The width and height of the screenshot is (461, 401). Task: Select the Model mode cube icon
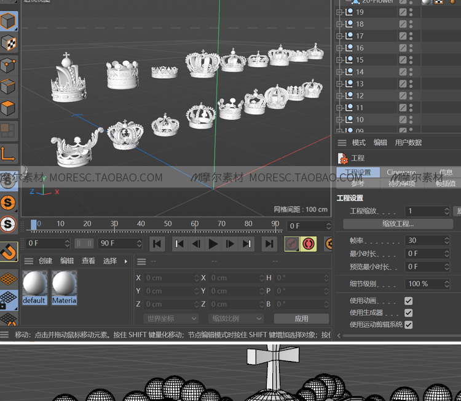pyautogui.click(x=8, y=21)
